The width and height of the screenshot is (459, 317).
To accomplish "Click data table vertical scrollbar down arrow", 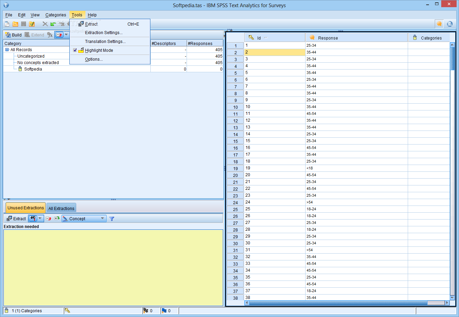I will (452, 298).
